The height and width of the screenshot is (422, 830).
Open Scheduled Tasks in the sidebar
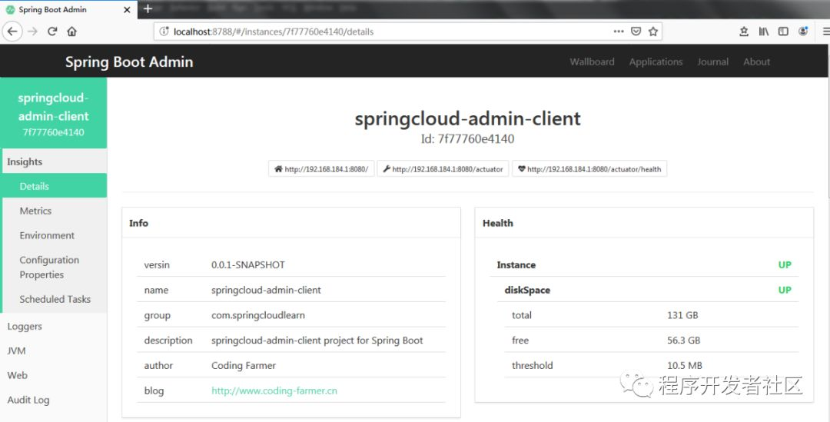[x=55, y=299]
